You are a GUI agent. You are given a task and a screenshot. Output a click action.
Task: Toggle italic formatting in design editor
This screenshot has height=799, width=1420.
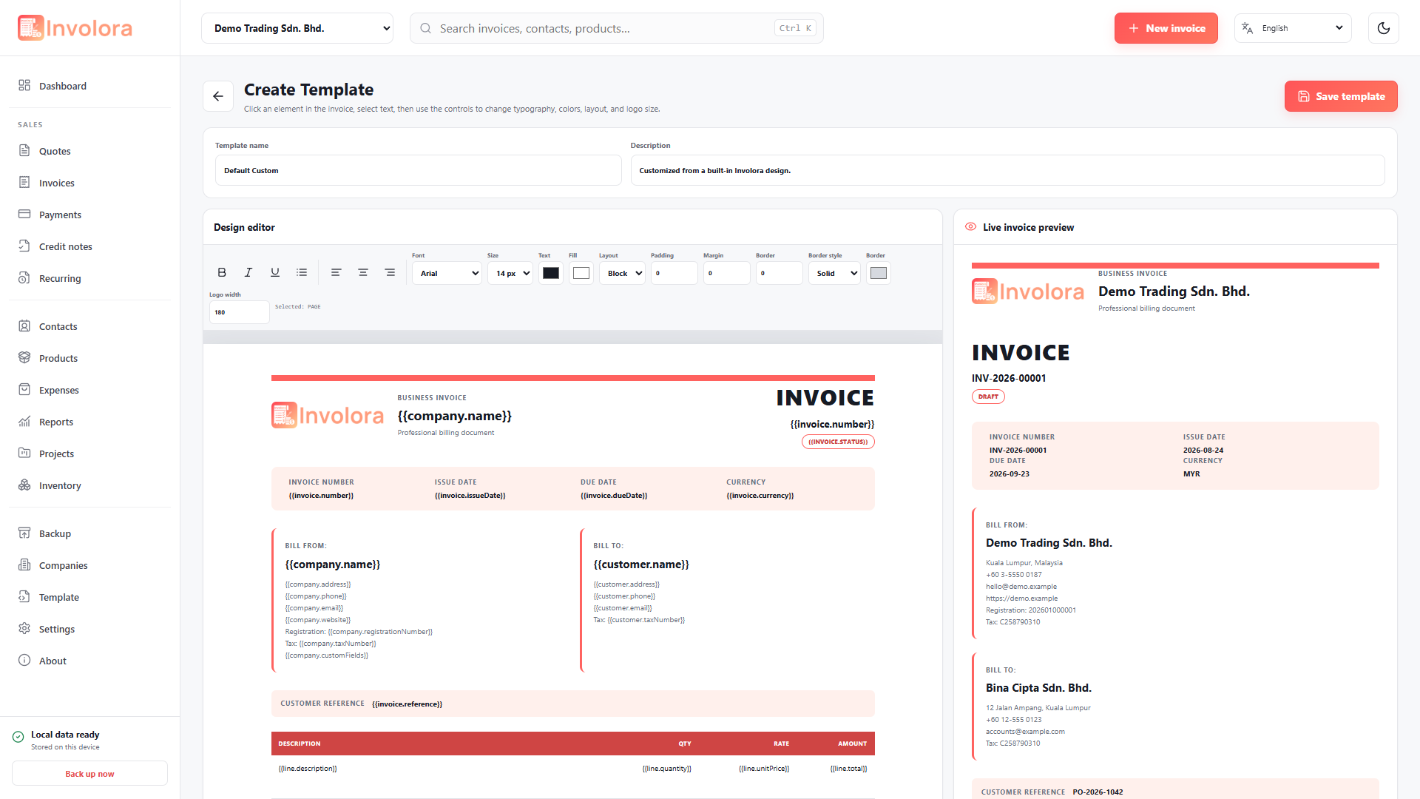pos(248,273)
